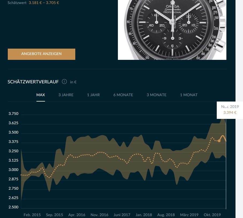The height and width of the screenshot is (218, 243).
Task: Show the 1 JAHR chart range
Action: 93,95
